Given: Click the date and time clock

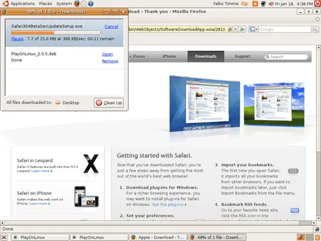Looking at the screenshot, I should click(x=294, y=4).
